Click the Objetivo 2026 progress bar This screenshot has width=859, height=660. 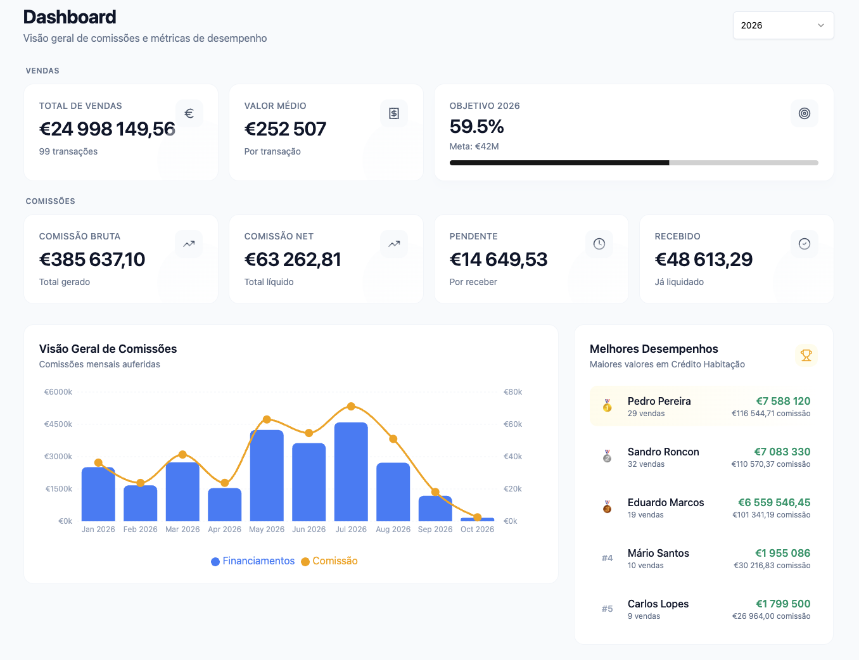tap(634, 163)
